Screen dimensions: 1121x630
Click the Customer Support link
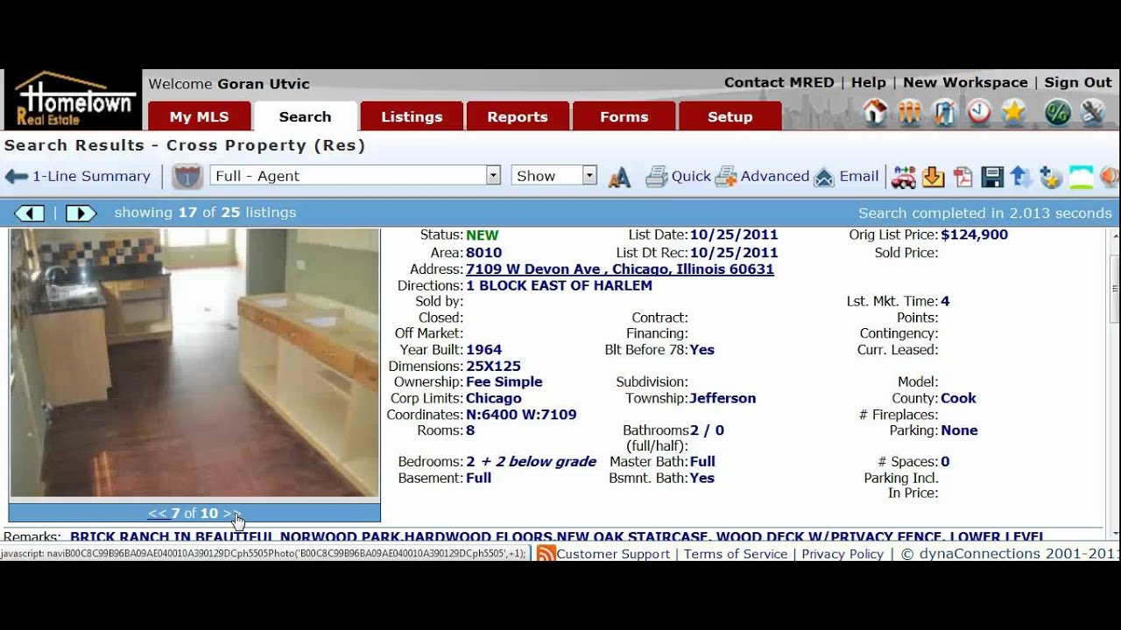click(613, 554)
